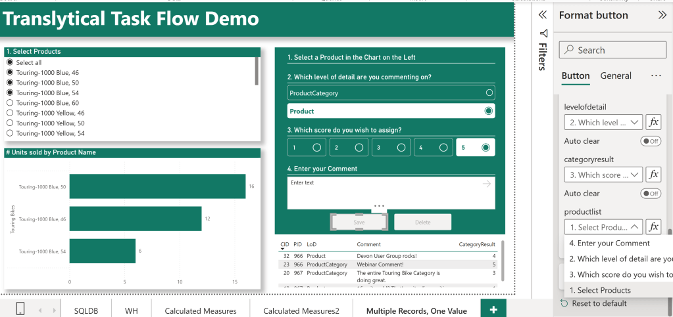Screen dimensions: 673x317
Task: Click the Delete button
Action: pos(422,222)
